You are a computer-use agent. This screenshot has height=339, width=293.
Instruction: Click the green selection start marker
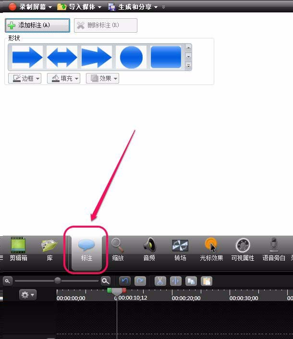click(110, 290)
